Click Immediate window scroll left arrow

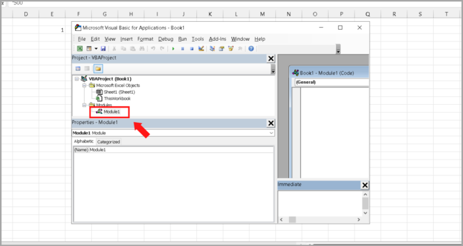281,220
